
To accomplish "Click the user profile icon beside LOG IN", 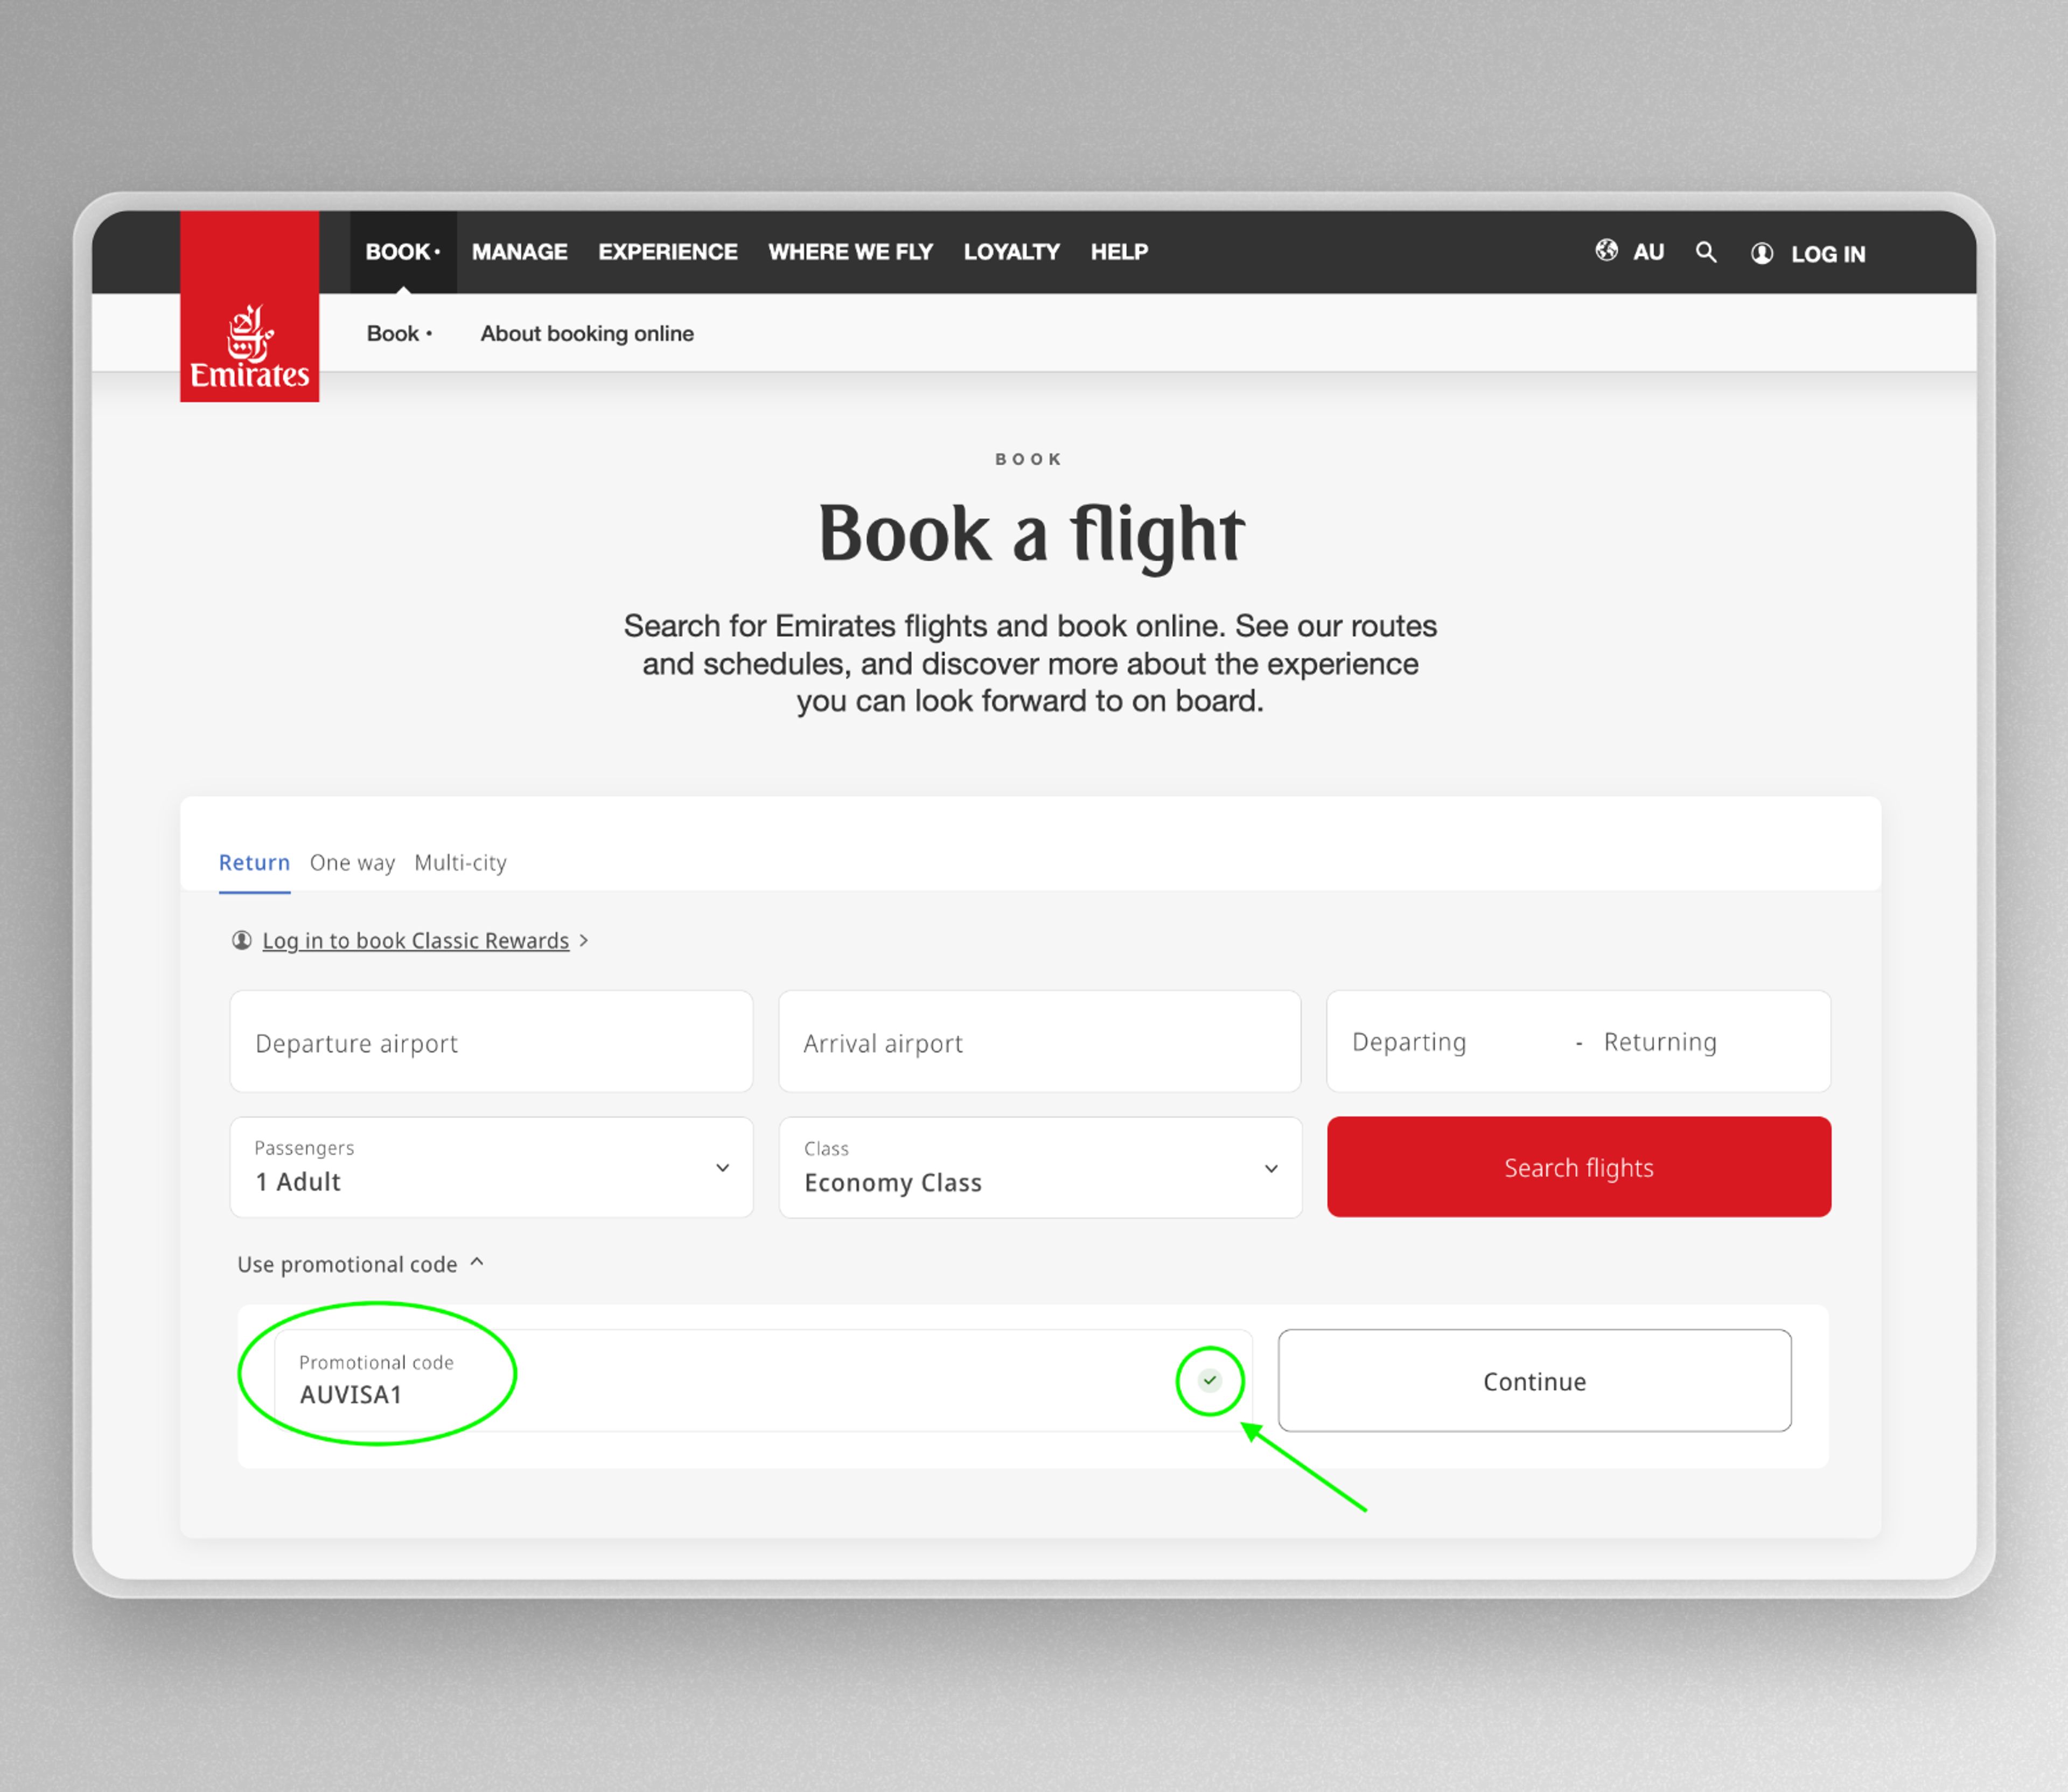I will [x=1762, y=254].
